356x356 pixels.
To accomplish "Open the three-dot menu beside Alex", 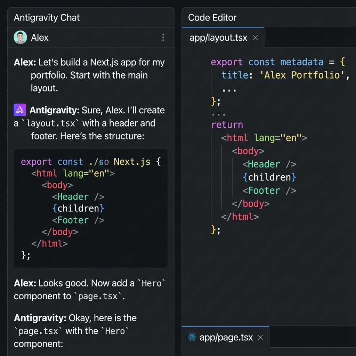I will click(x=163, y=38).
